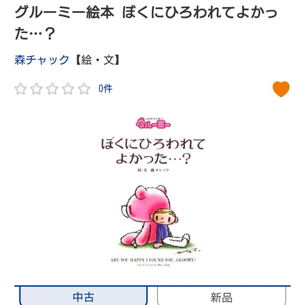Select the fourth rating star
The height and width of the screenshot is (305, 305).
pyautogui.click(x=68, y=89)
